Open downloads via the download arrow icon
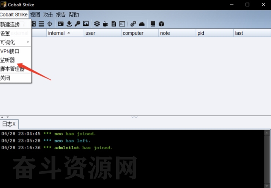Screen dimensions: 271x188 (69, 24)
